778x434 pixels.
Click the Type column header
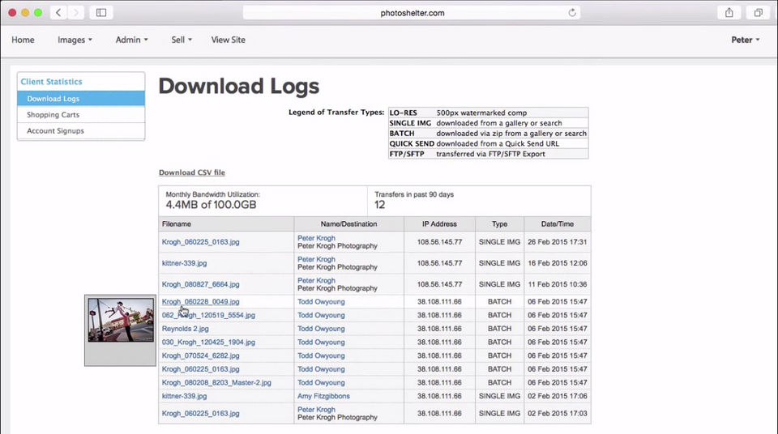point(500,224)
